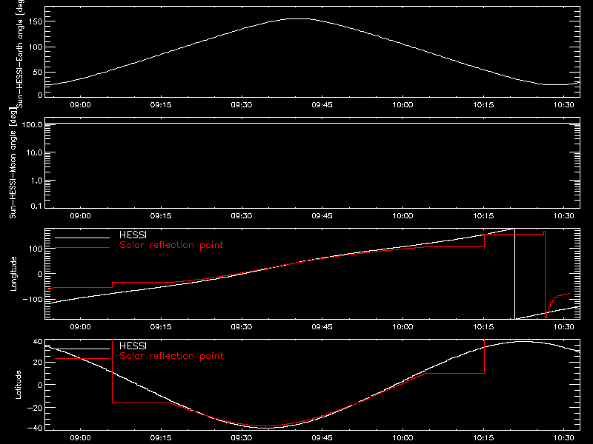
Task: Click 09:00 time label under Earth angle plot
Action: tap(80, 105)
